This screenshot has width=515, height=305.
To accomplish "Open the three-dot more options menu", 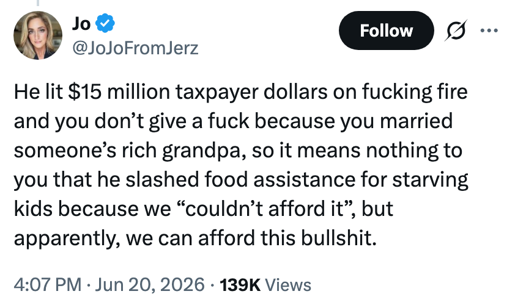I will 489,30.
